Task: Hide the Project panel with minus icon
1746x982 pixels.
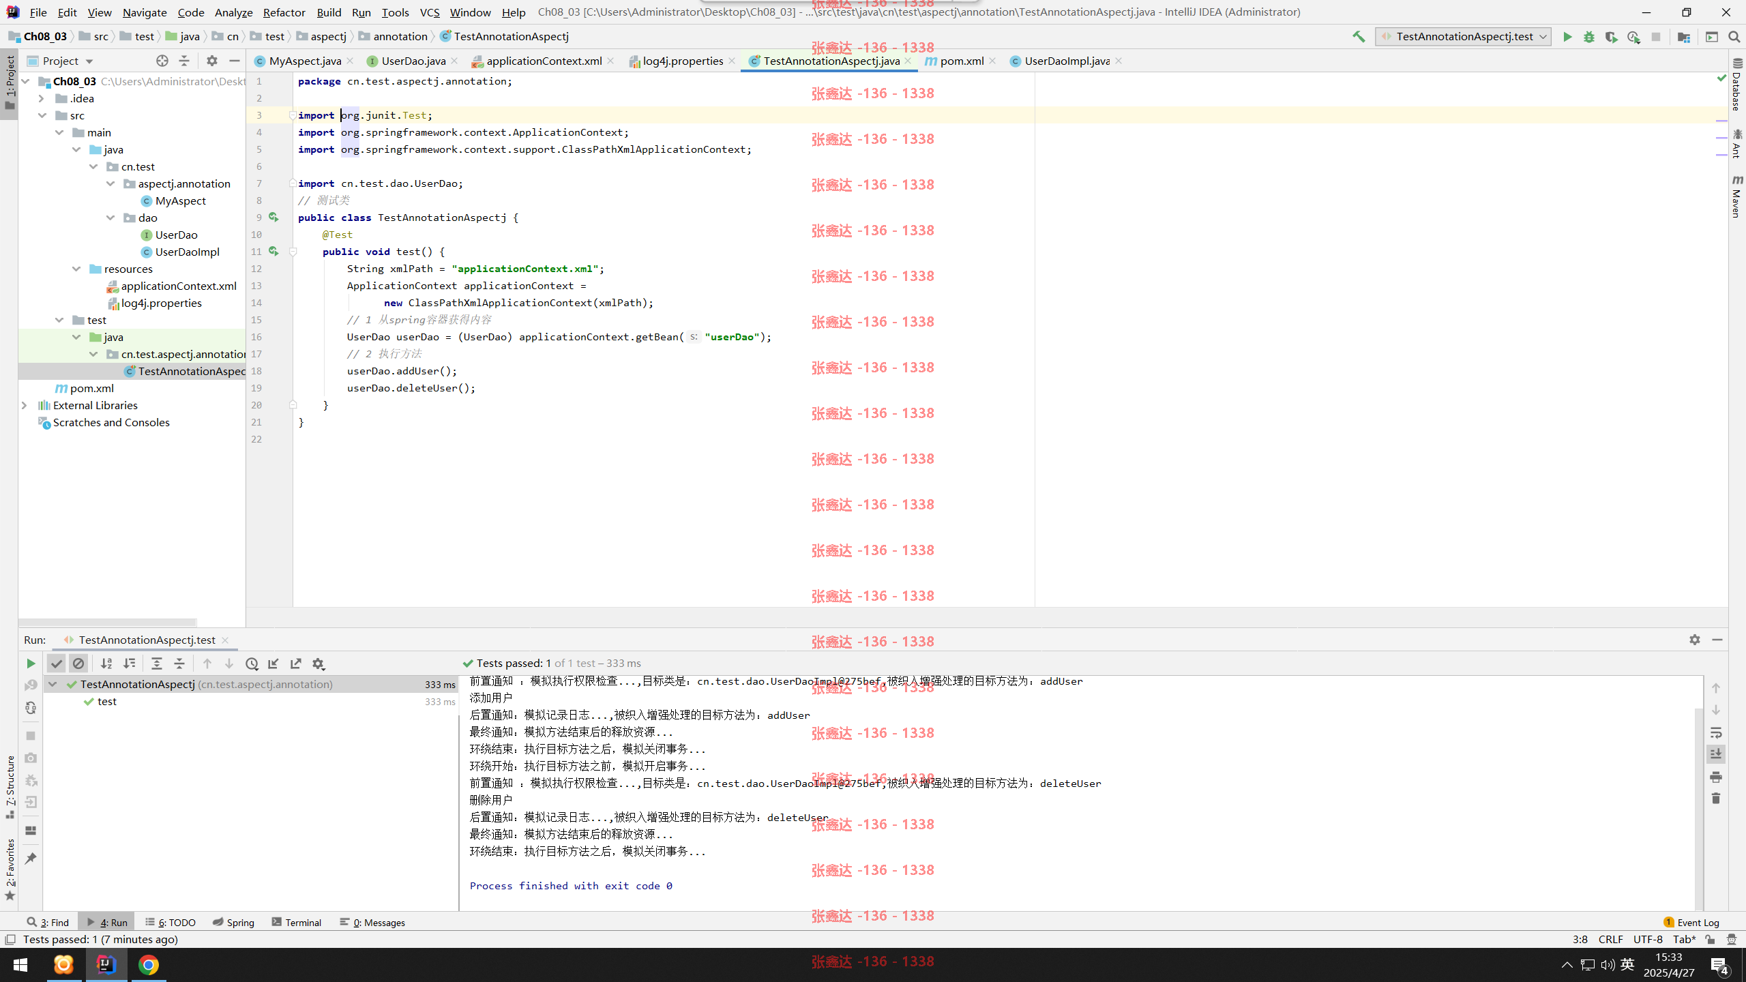Action: tap(234, 61)
